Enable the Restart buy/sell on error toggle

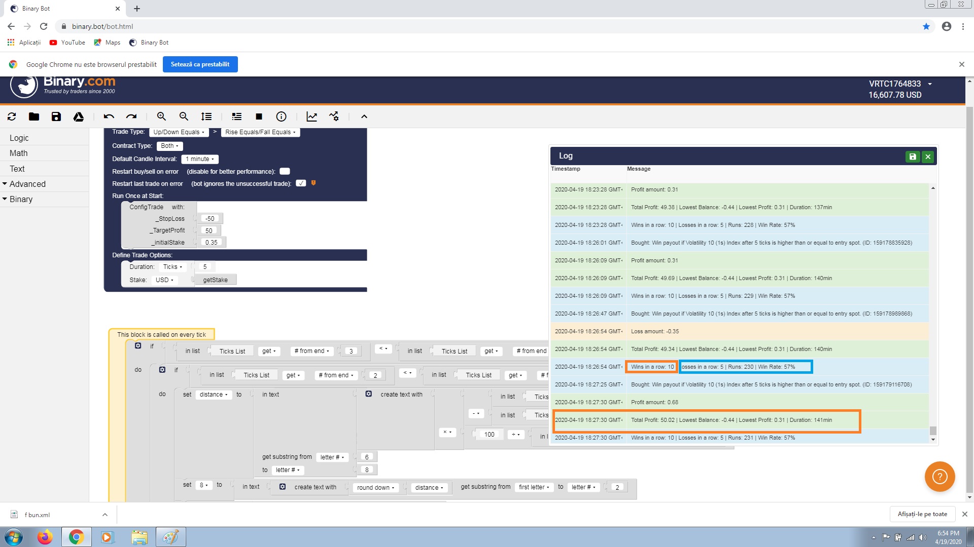pyautogui.click(x=284, y=171)
